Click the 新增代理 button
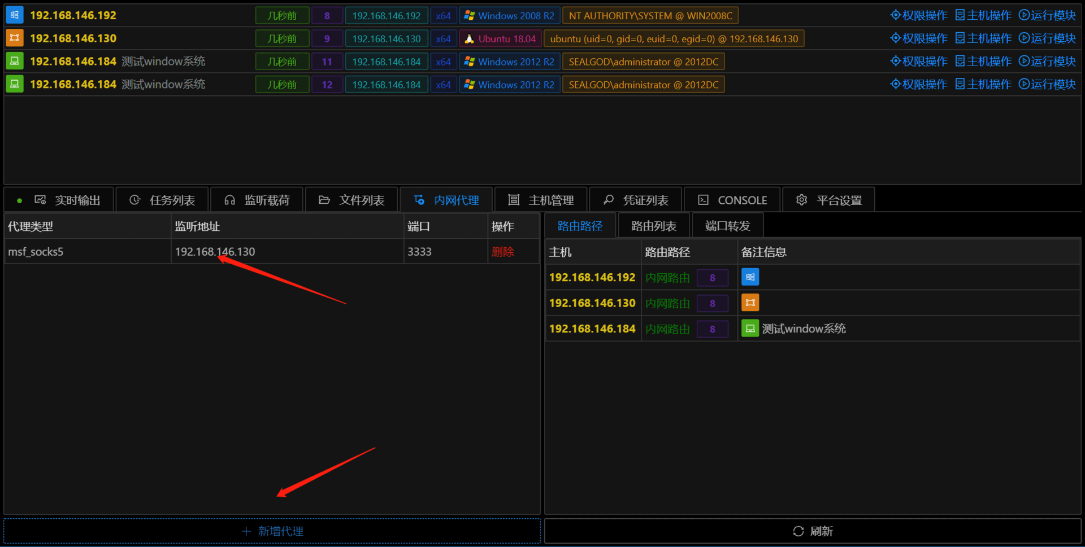Screen dimensions: 1085x547 click(x=272, y=531)
